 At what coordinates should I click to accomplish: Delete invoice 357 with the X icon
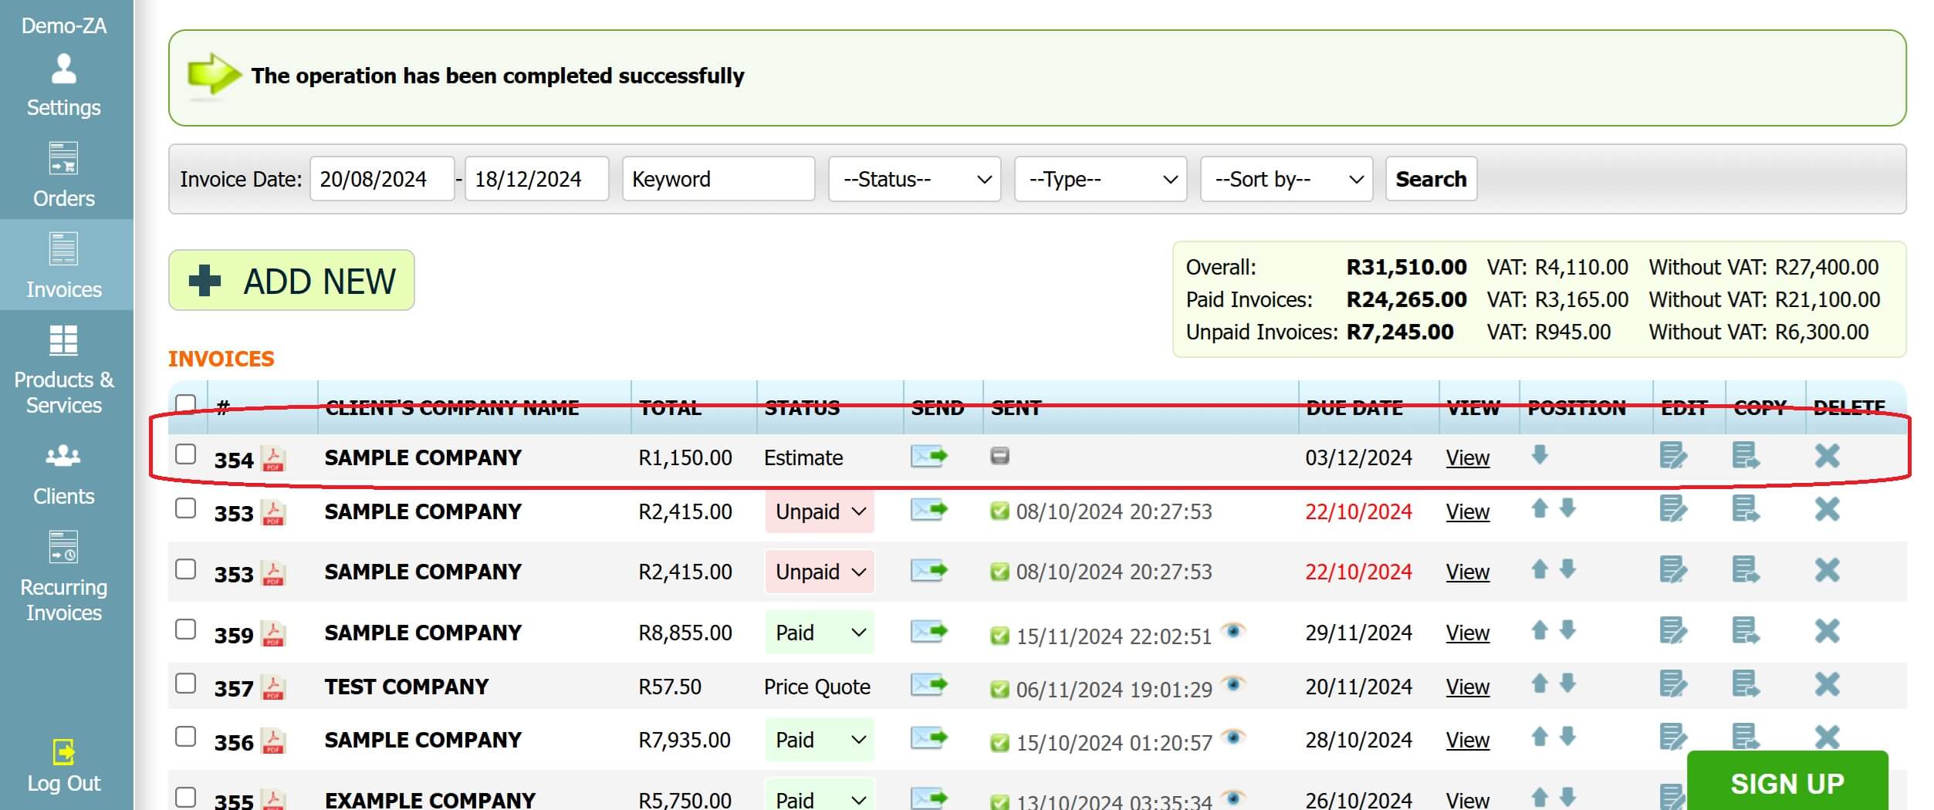(x=1827, y=684)
